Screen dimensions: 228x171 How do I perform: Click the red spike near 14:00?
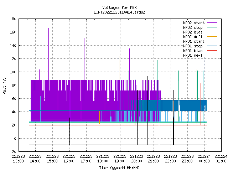[32, 109]
